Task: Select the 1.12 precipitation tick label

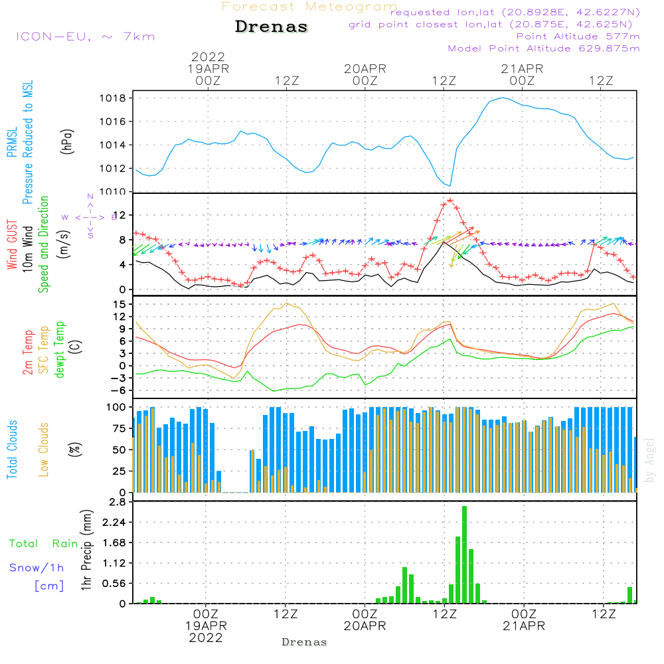Action: (x=114, y=563)
